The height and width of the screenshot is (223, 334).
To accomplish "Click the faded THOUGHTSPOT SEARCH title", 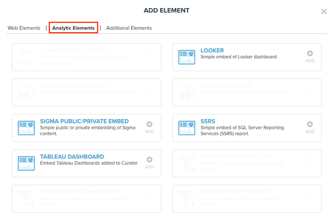I will coord(235,192).
